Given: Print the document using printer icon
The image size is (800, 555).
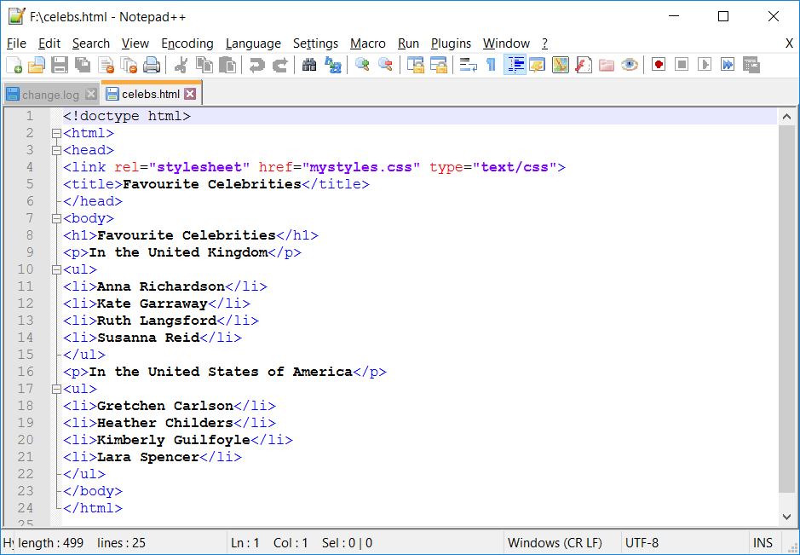Looking at the screenshot, I should click(152, 66).
